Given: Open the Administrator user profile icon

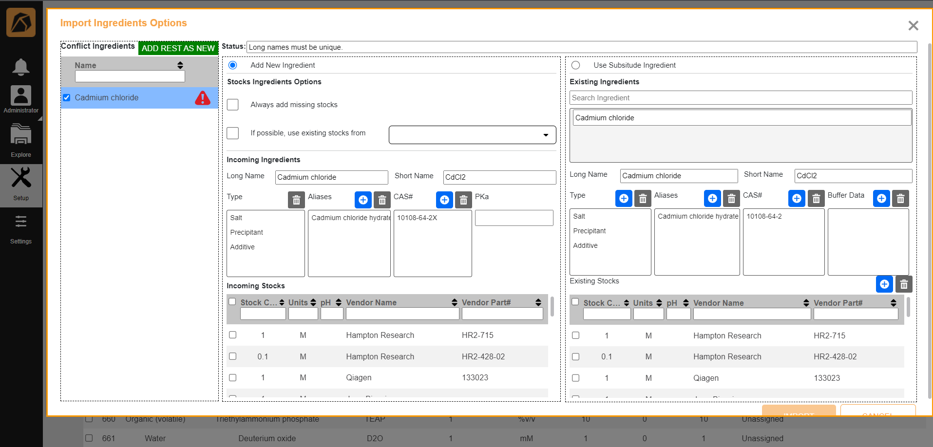Looking at the screenshot, I should point(21,95).
